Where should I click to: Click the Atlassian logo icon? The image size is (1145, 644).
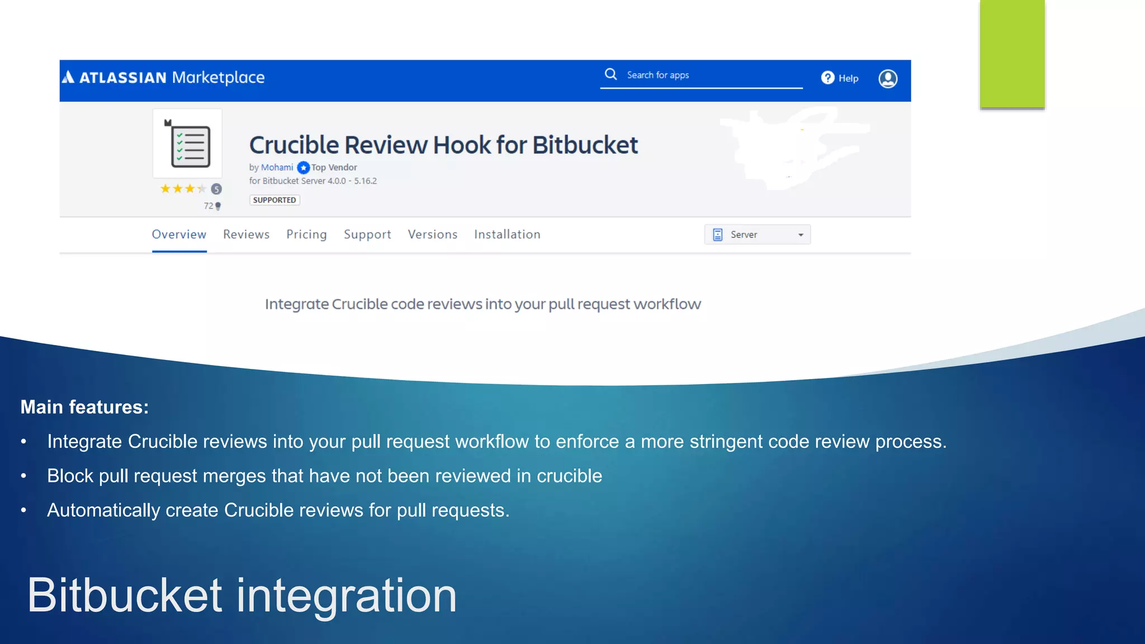pyautogui.click(x=68, y=77)
